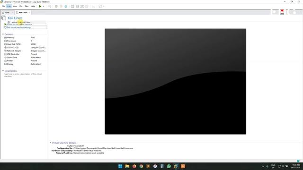Select the USB Controller device
The width and height of the screenshot is (303, 170).
[25, 54]
